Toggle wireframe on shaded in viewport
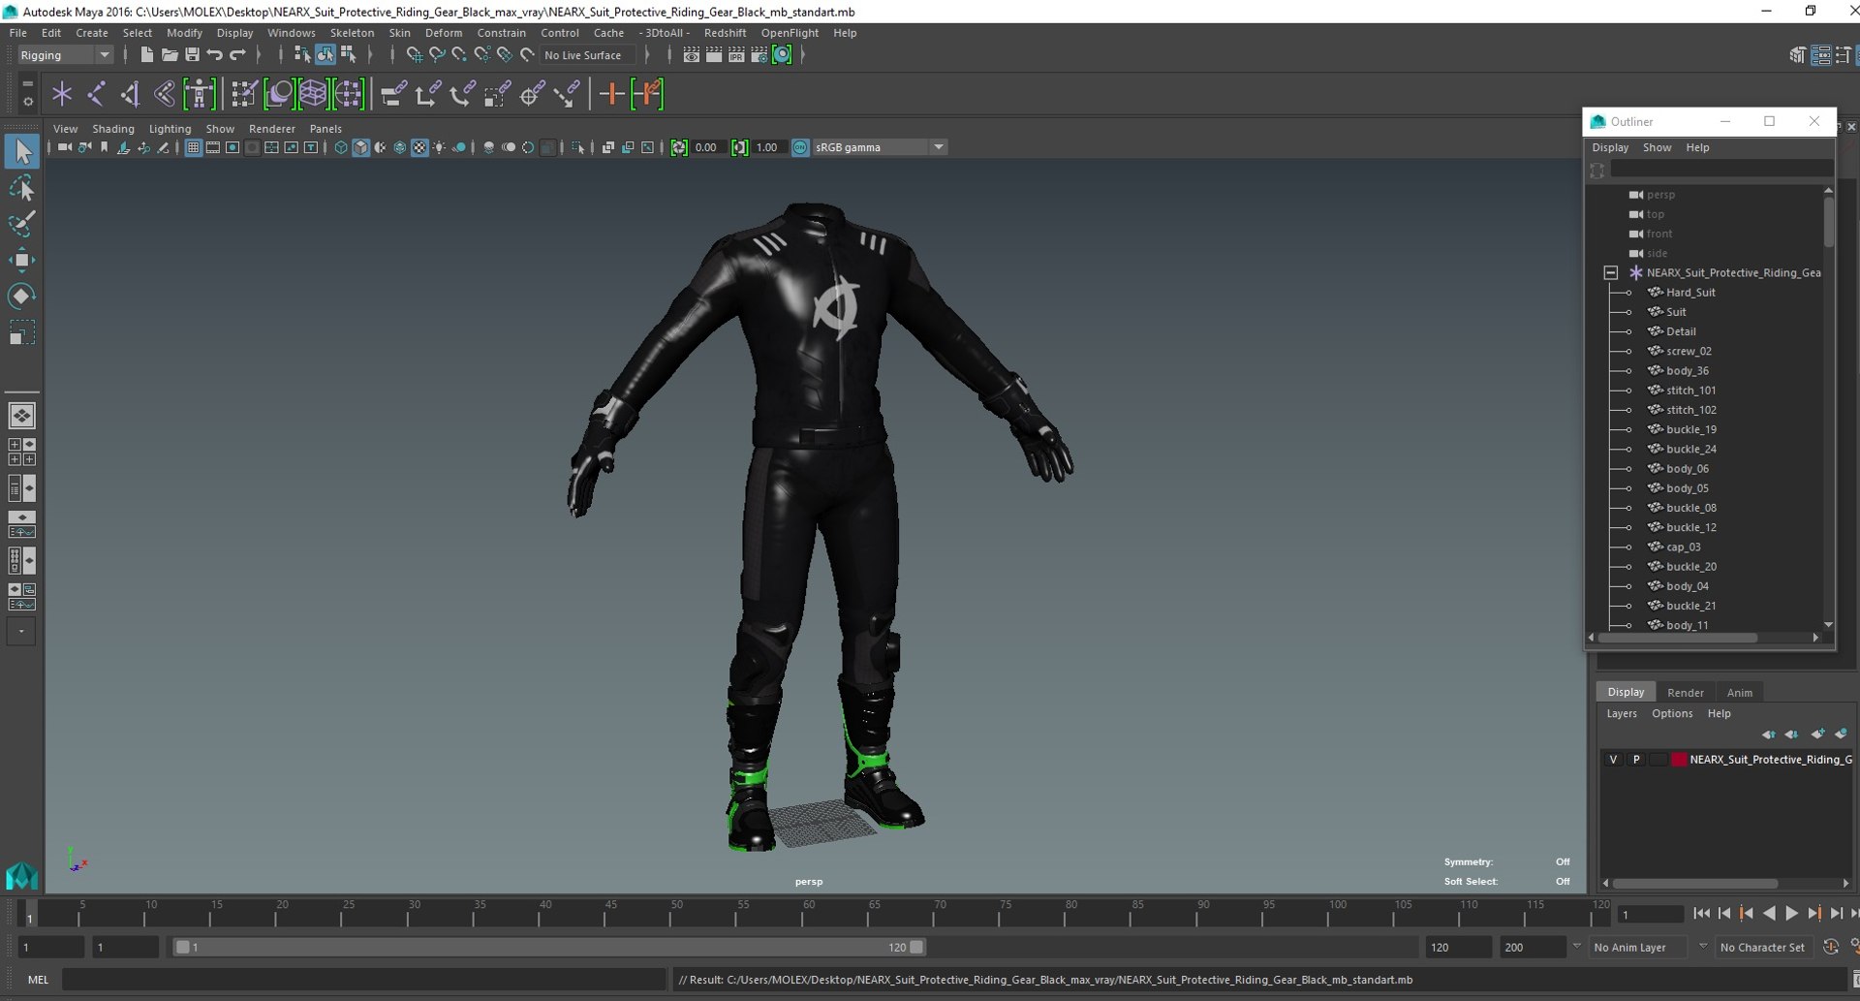The height and width of the screenshot is (1001, 1860). tap(399, 147)
